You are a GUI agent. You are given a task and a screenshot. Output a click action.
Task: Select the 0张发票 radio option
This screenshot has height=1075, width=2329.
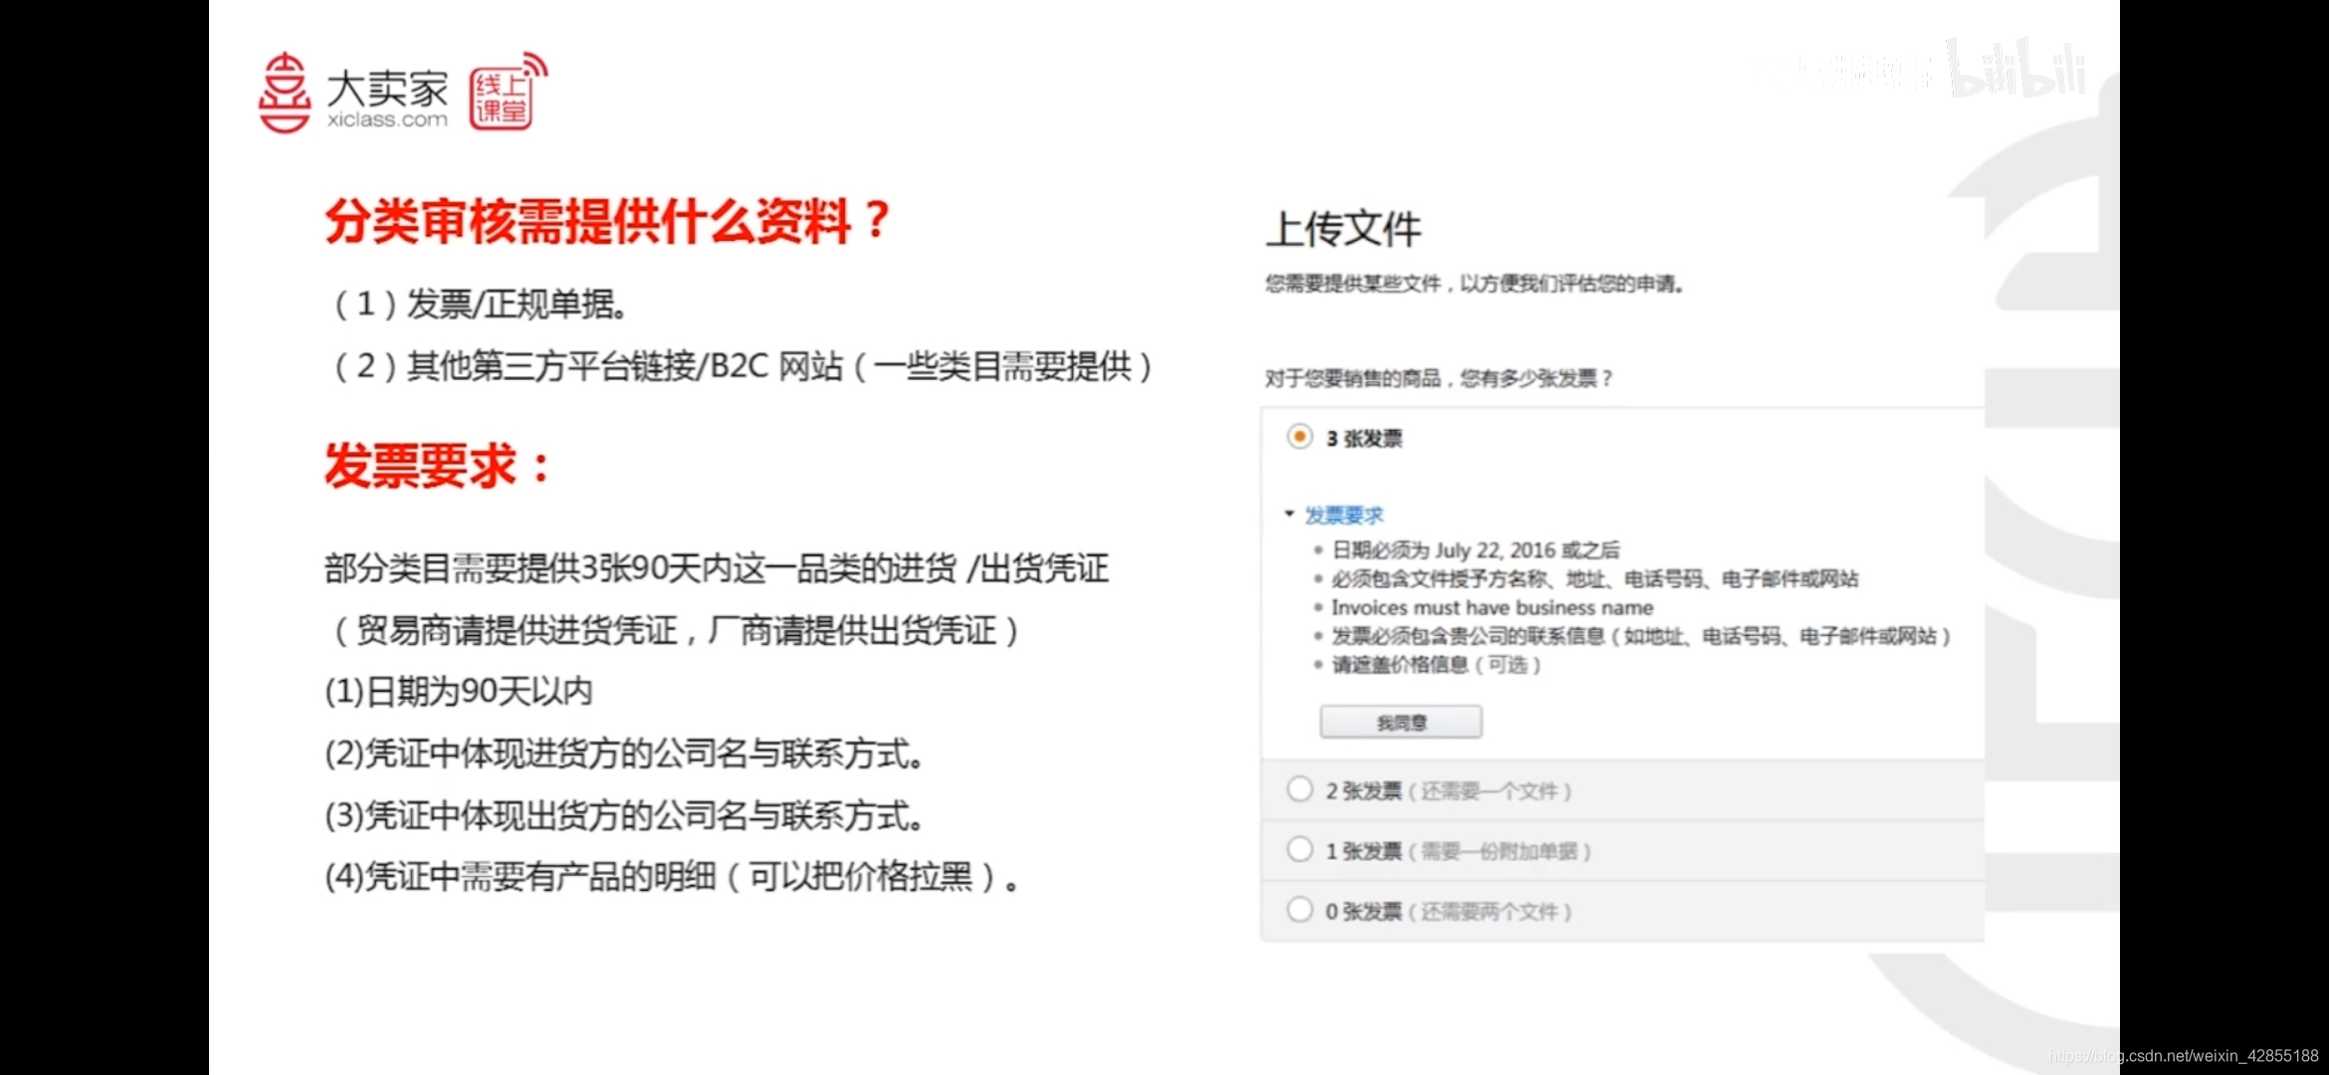click(1299, 910)
